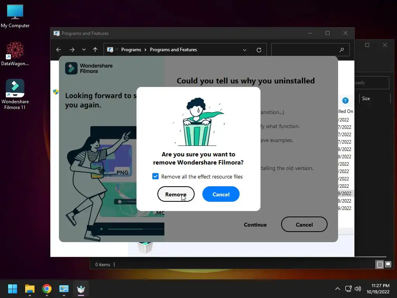The width and height of the screenshot is (397, 298).
Task: Click Programs in the address breadcrumb
Action: point(131,50)
